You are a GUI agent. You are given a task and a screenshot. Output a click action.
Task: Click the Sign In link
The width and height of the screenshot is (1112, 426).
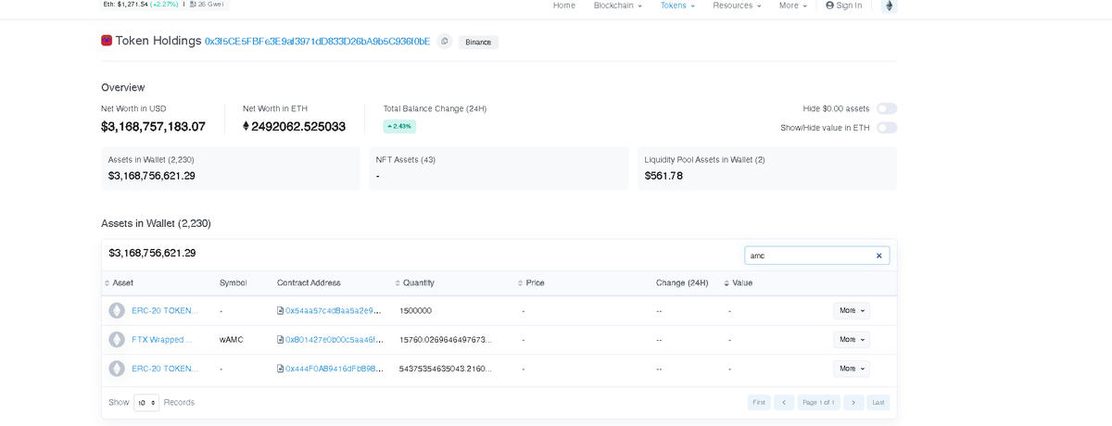(843, 6)
